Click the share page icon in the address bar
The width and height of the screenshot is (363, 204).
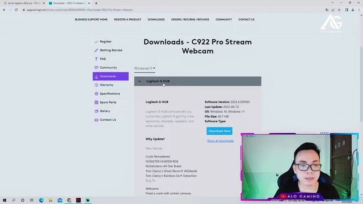click(333, 10)
